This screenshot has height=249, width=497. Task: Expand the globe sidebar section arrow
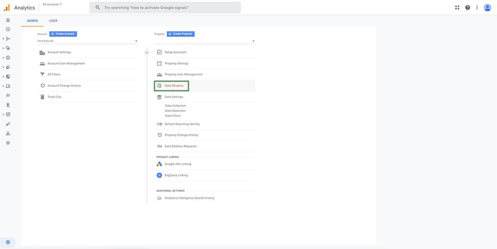[3, 77]
